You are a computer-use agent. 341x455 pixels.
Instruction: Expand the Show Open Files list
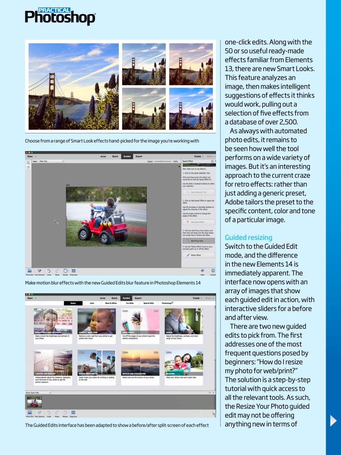click(39, 392)
